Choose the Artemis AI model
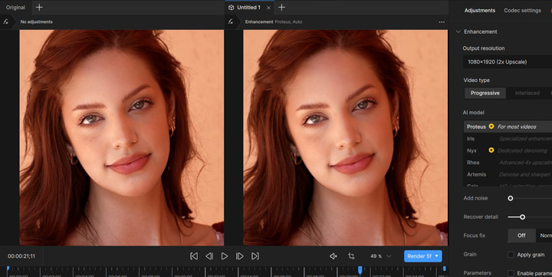Viewport: 552px width, 277px height. [x=508, y=174]
